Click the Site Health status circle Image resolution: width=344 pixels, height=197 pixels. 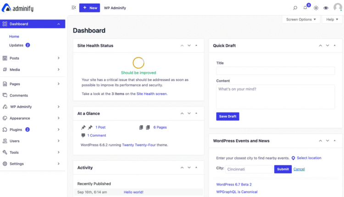(x=139, y=63)
